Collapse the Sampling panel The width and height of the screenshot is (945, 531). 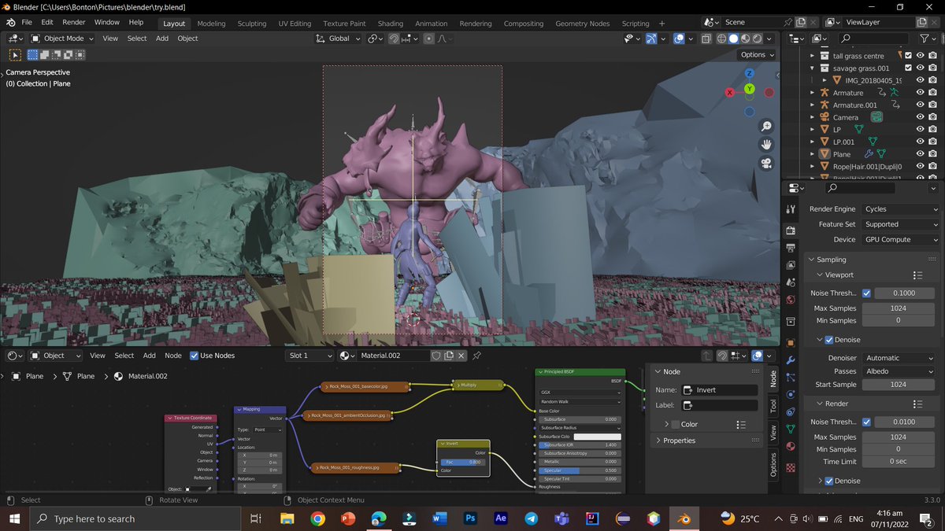[831, 260]
